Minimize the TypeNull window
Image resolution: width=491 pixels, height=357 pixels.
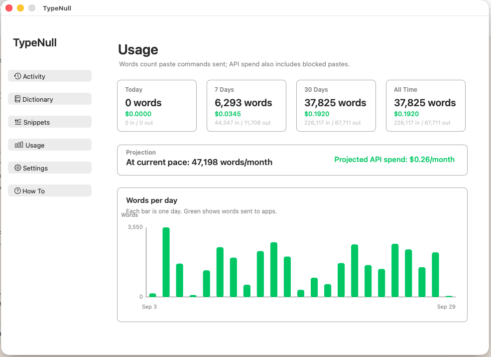tap(20, 8)
